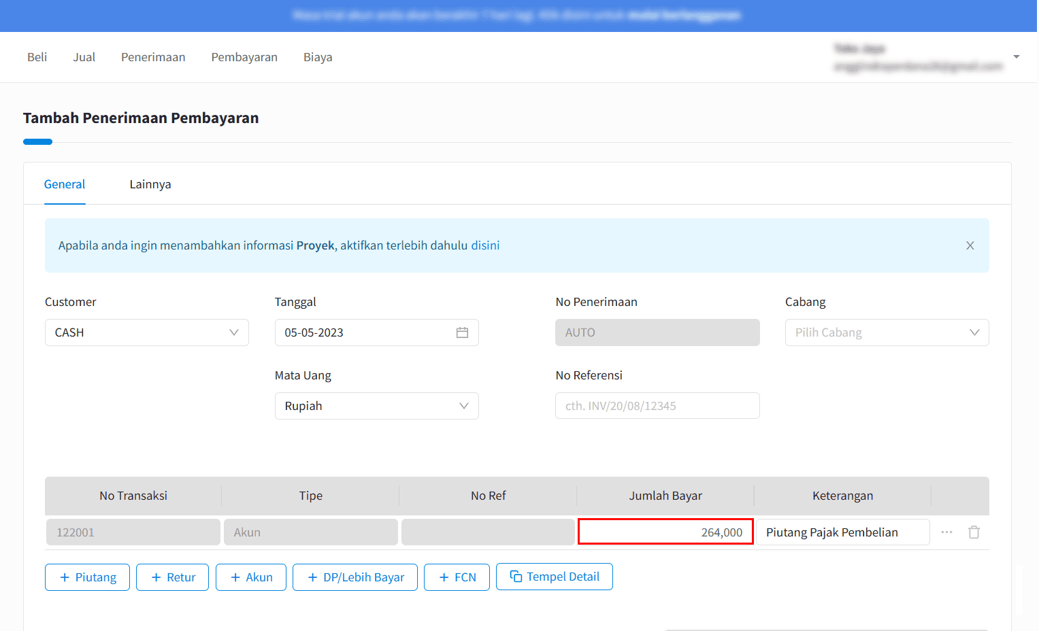Open the Penerimaan menu
Screen dimensions: 1039x631
click(x=153, y=57)
